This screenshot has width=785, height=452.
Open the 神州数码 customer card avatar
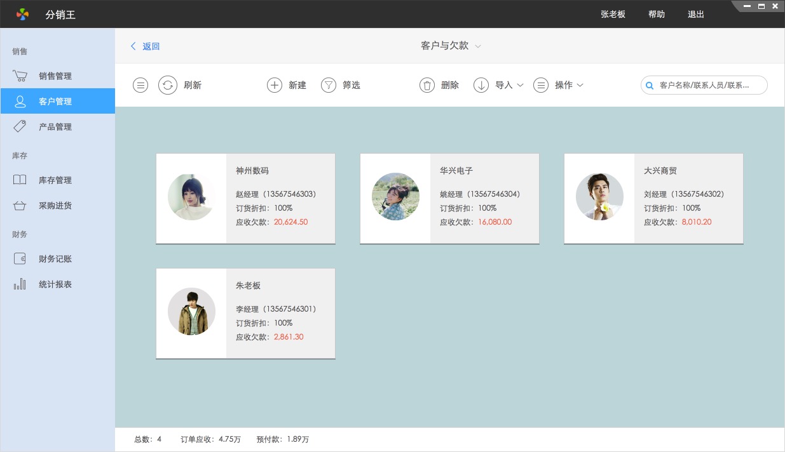191,197
